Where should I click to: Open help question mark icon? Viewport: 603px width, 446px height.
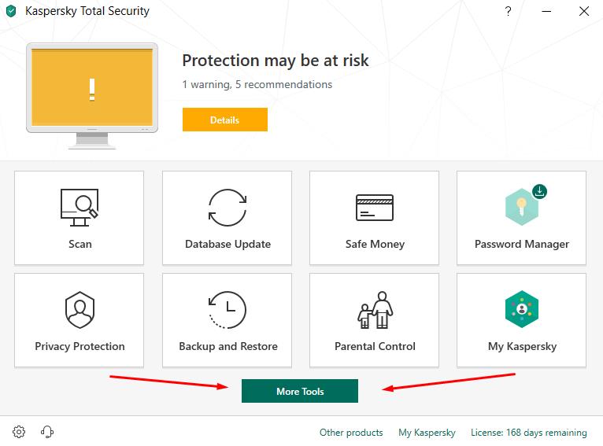click(x=508, y=11)
